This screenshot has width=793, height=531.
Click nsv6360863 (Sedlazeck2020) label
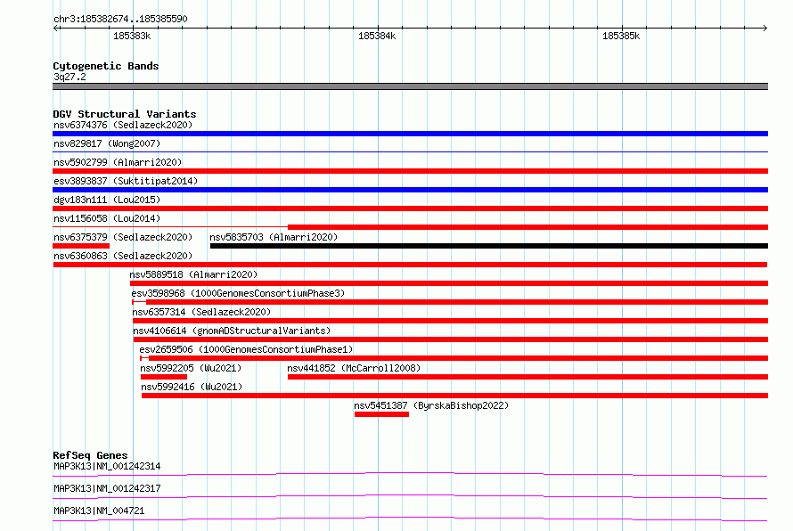(x=123, y=256)
